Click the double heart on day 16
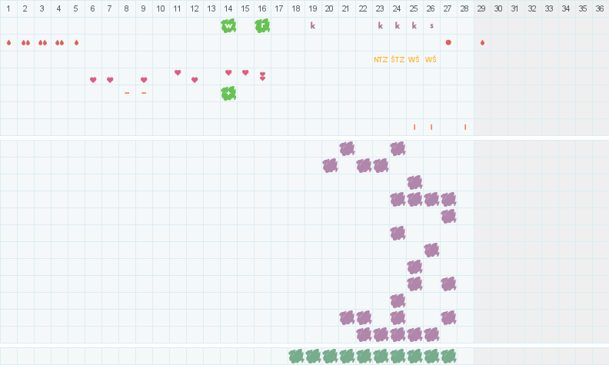 coord(262,76)
